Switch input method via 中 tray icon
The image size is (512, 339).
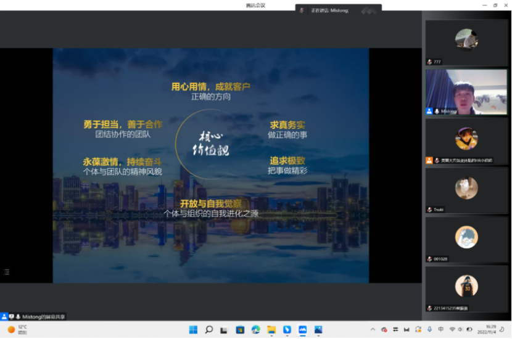[x=440, y=330]
